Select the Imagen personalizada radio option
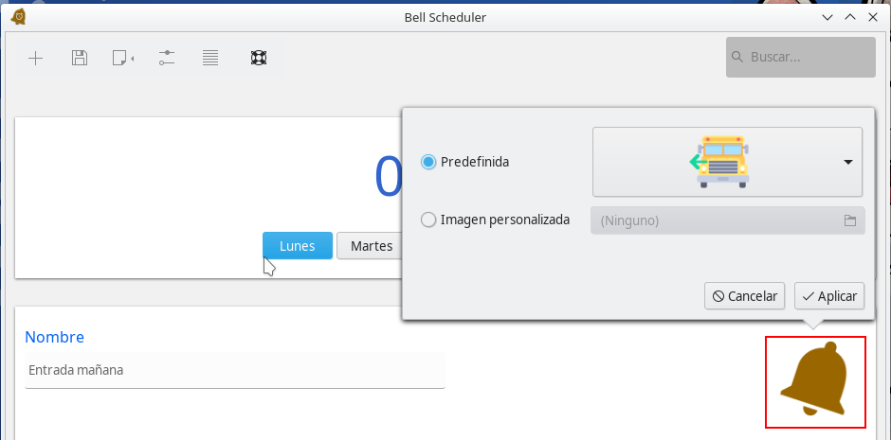 tap(428, 220)
